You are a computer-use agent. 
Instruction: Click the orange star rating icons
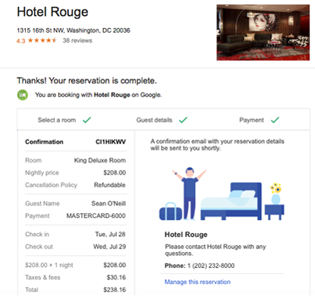42,40
